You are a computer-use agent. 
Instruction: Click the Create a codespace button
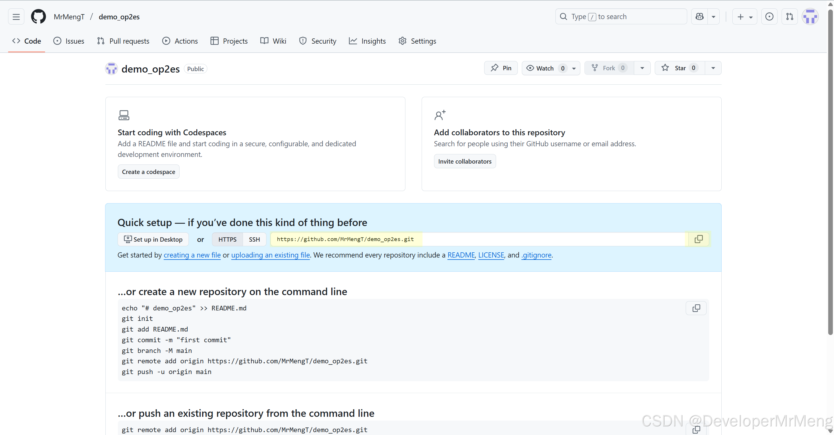point(148,172)
